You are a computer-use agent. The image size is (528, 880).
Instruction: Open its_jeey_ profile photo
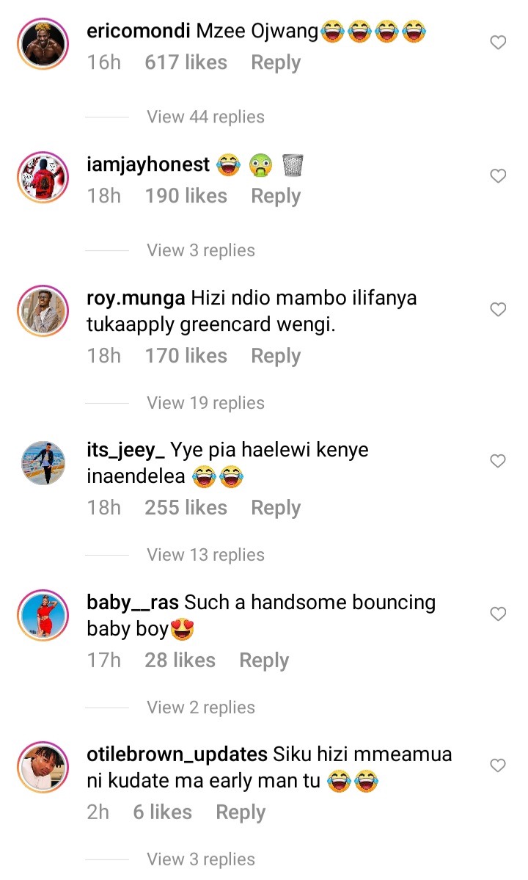point(43,463)
